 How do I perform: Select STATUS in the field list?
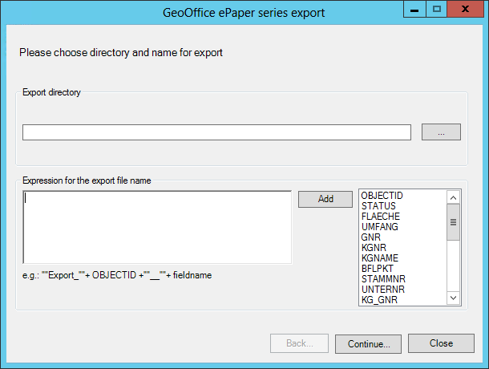coord(378,206)
